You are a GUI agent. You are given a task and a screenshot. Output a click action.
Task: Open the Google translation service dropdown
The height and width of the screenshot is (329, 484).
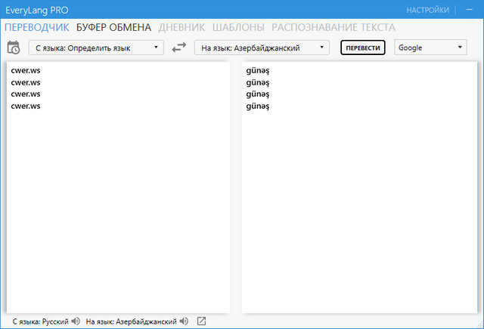coord(430,48)
